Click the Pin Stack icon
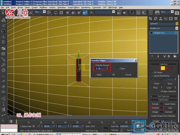This screenshot has width=180, height=135. coord(152,56)
